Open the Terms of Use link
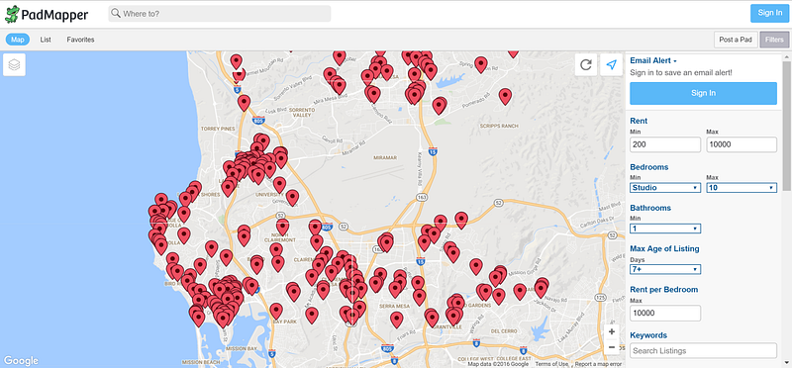Image resolution: width=792 pixels, height=368 pixels. [551, 364]
